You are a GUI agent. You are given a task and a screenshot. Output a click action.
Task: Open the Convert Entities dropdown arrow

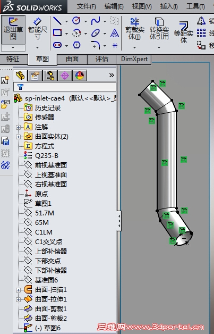pyautogui.click(x=159, y=47)
